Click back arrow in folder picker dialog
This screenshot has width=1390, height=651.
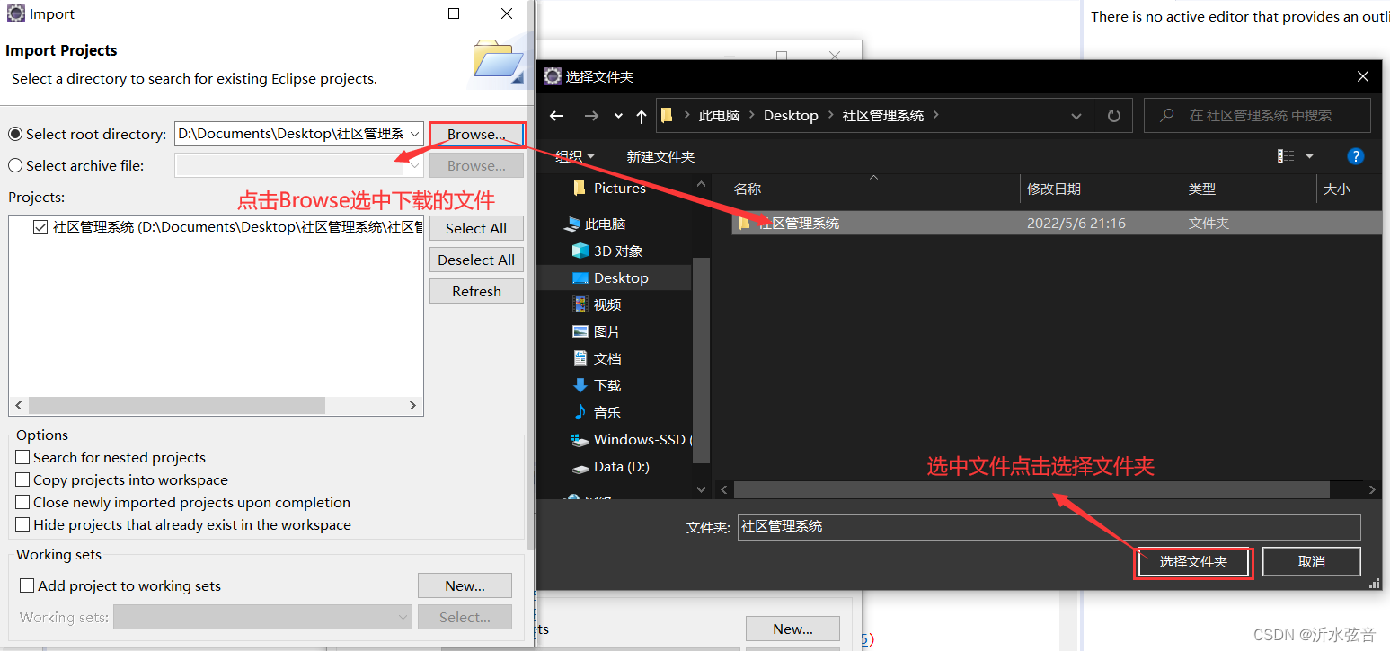556,116
